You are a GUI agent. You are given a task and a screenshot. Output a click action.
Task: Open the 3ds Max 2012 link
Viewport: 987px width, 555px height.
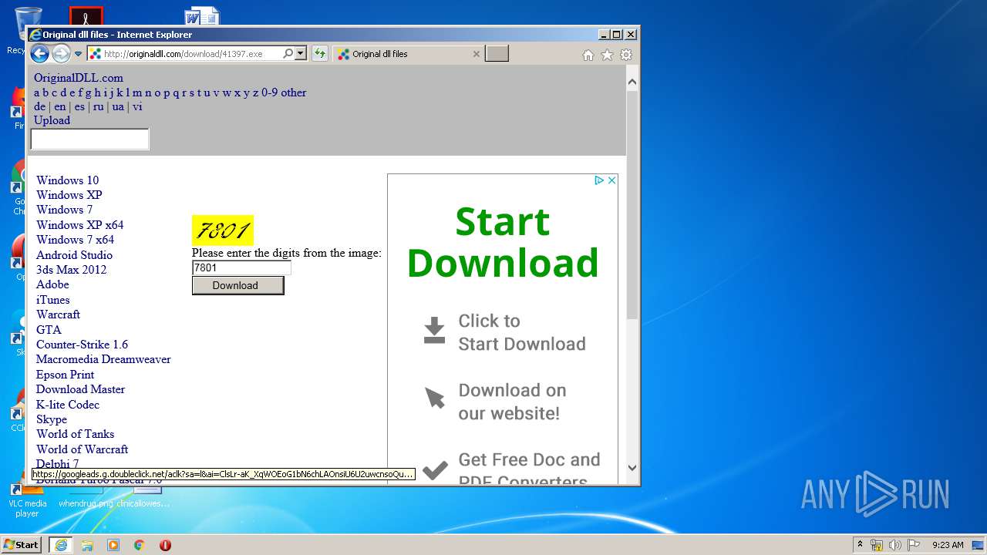click(x=72, y=270)
